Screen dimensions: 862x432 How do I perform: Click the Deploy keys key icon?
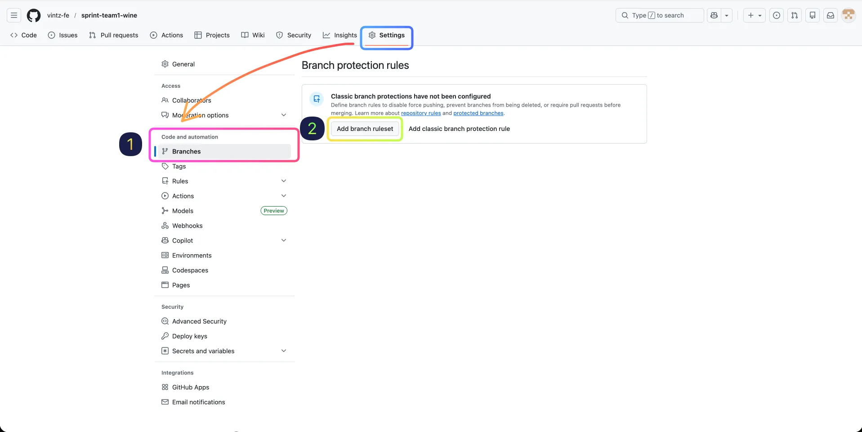pos(165,336)
